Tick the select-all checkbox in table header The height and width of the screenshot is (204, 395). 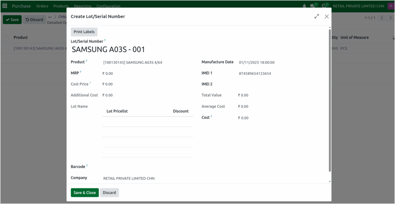(5, 38)
